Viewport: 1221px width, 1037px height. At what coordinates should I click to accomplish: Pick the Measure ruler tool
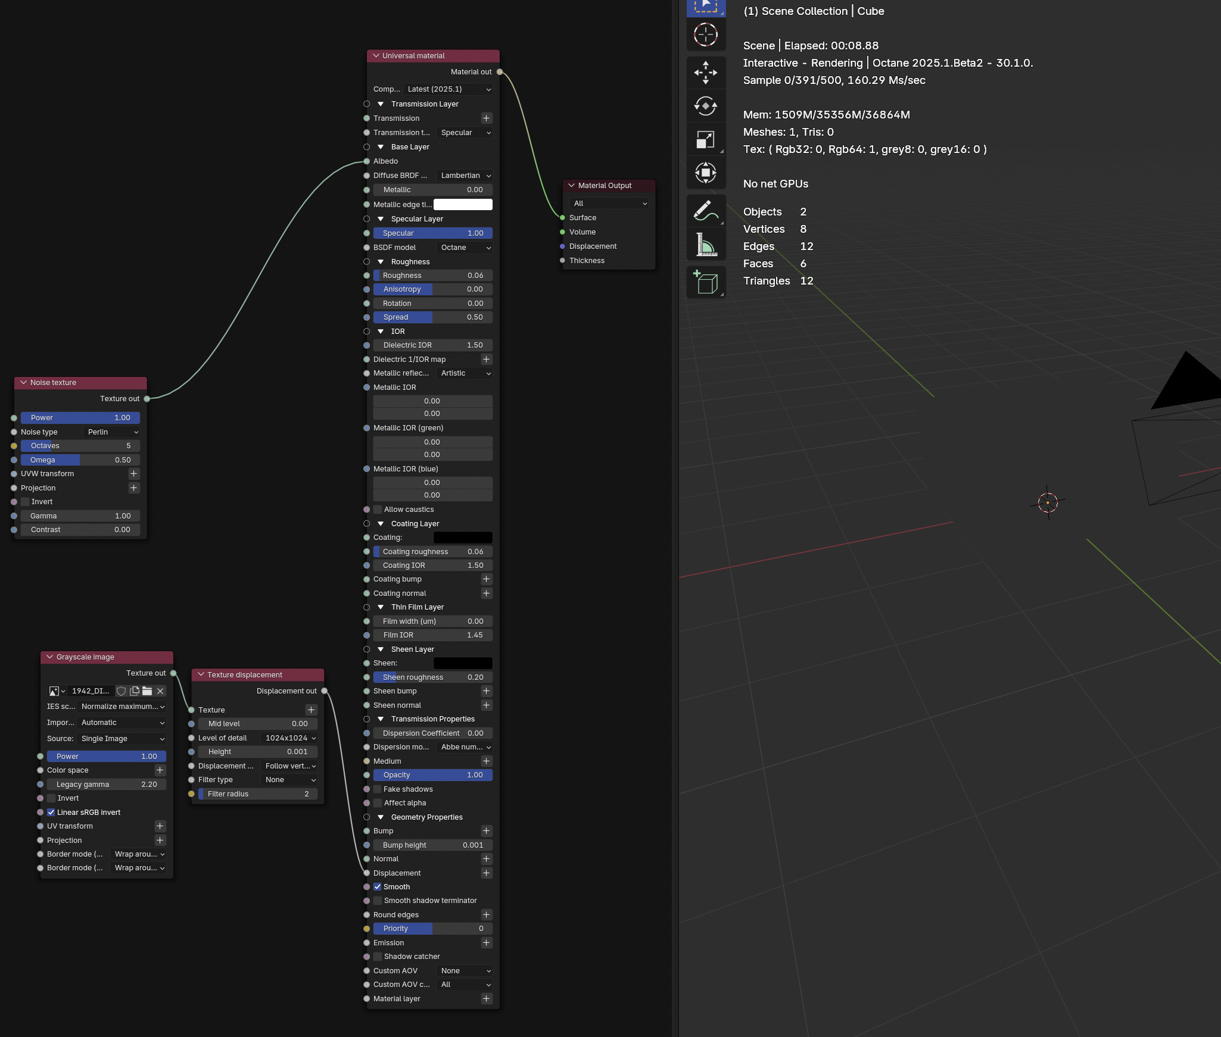pos(706,245)
